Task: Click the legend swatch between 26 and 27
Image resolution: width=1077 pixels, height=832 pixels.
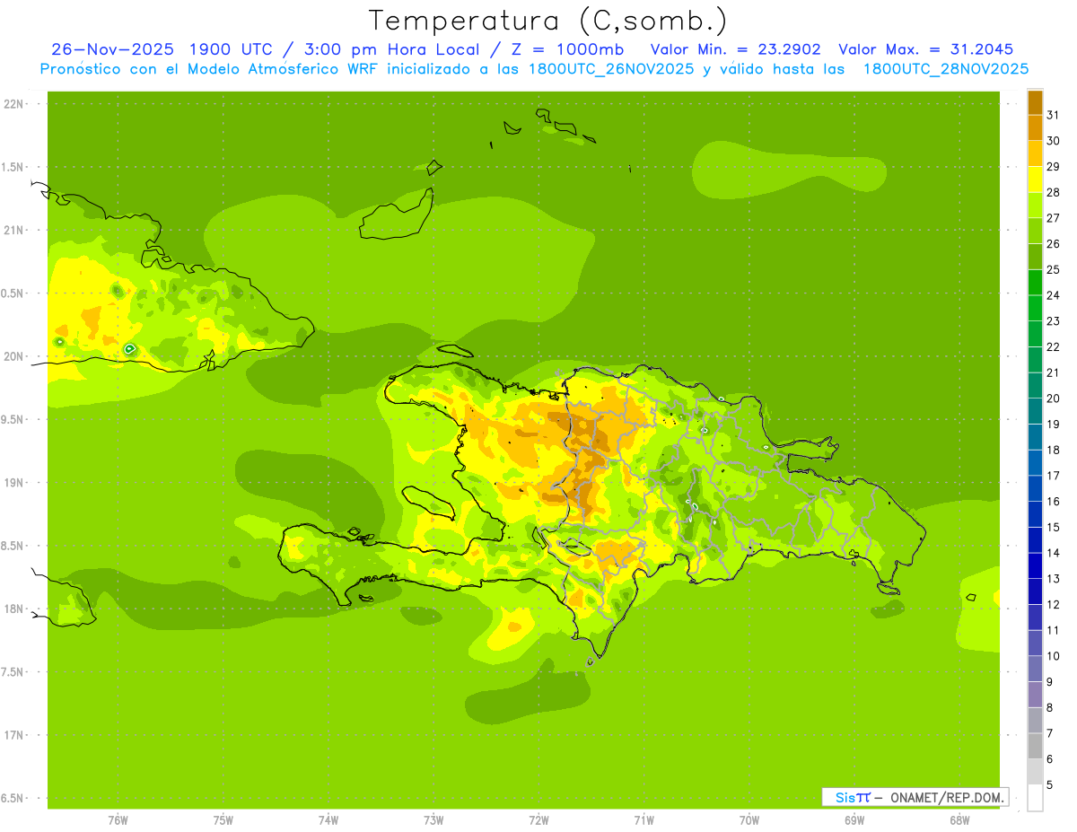Action: point(1035,232)
